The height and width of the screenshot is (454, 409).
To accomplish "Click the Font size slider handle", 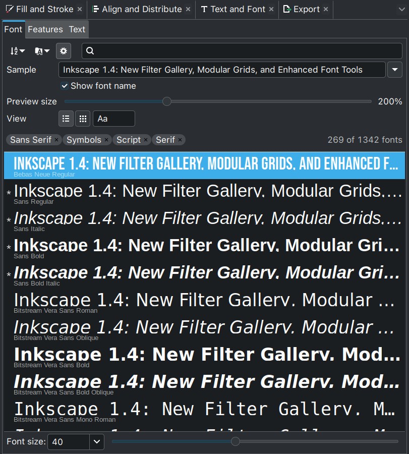I will pyautogui.click(x=236, y=441).
